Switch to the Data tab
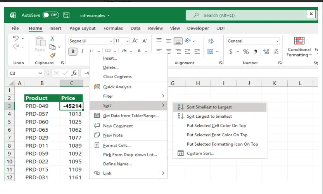 (135, 28)
